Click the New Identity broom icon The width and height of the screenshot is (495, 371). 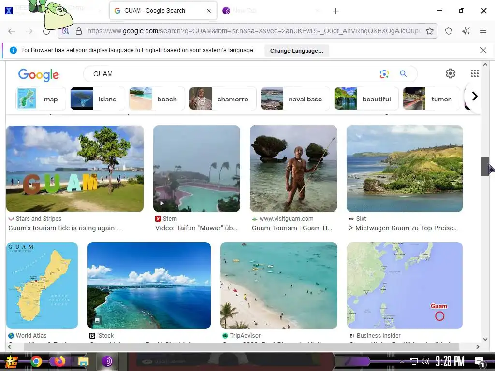466,31
